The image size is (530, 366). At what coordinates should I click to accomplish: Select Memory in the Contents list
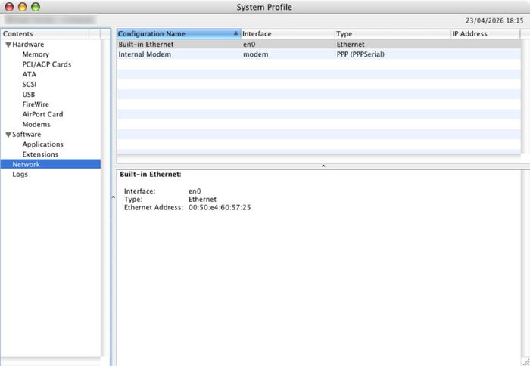[36, 54]
